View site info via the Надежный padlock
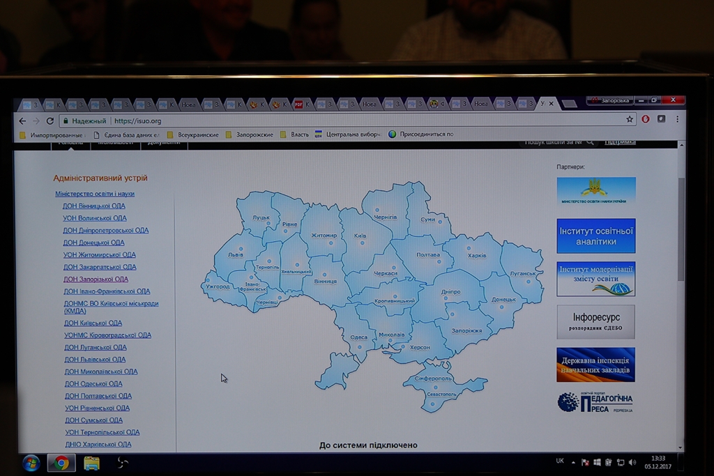 (x=86, y=121)
